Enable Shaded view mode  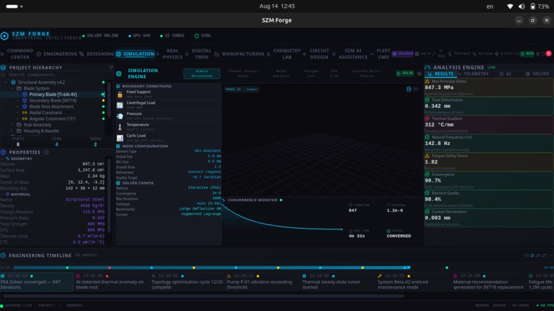coord(402,54)
